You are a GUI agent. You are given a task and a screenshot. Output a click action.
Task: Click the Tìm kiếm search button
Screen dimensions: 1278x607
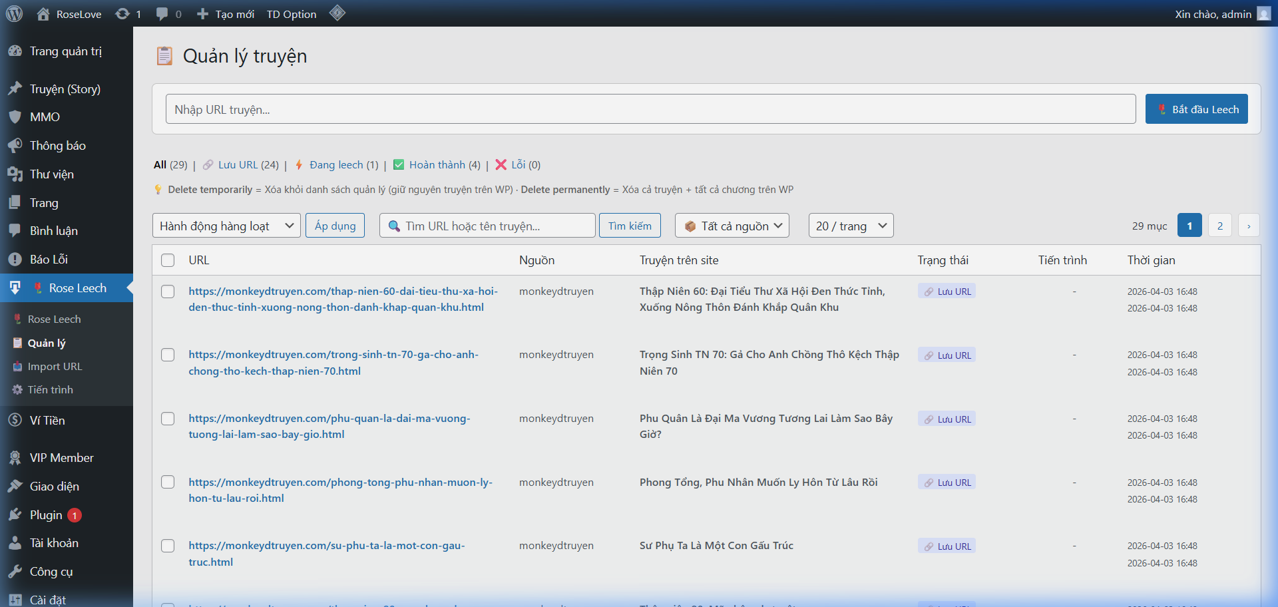point(630,226)
